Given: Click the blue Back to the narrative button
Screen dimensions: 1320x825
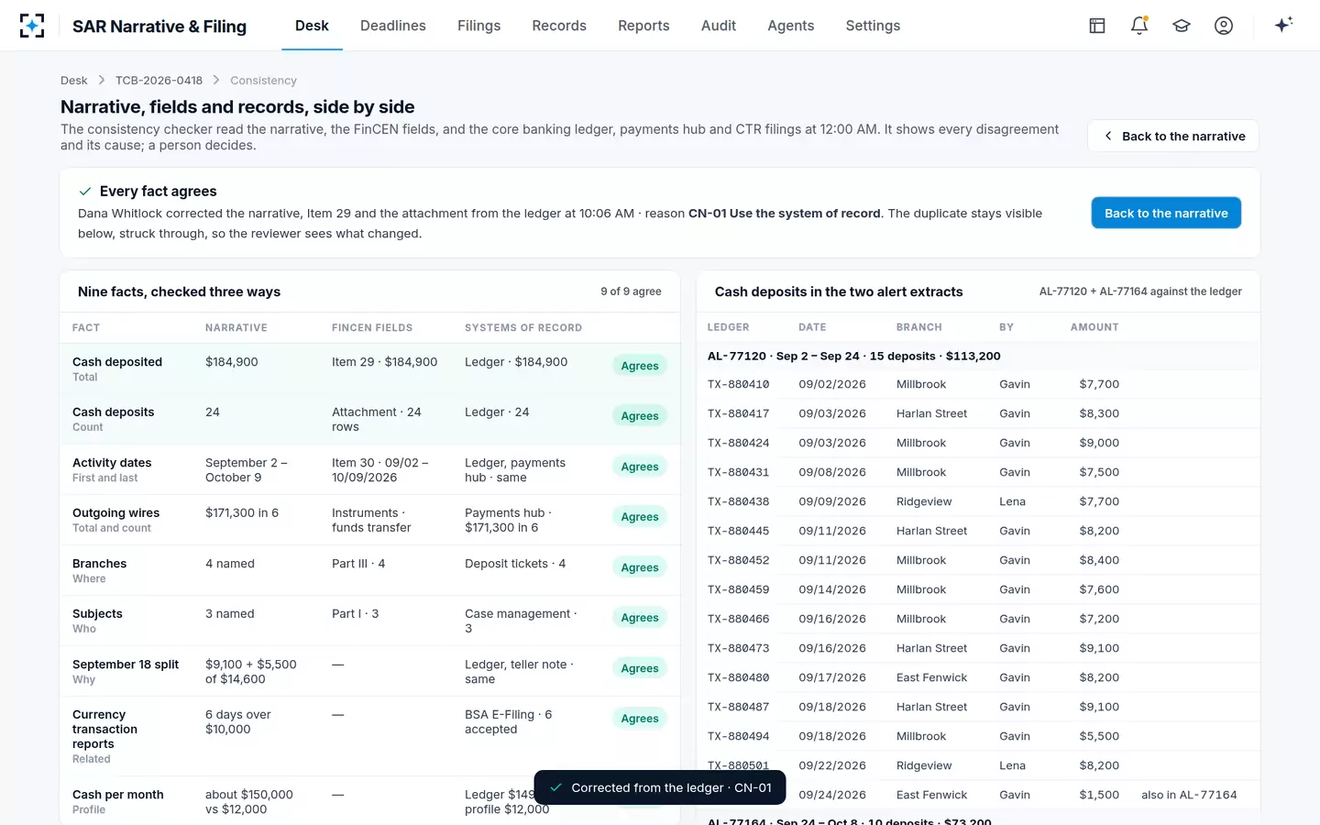Looking at the screenshot, I should click(x=1166, y=213).
